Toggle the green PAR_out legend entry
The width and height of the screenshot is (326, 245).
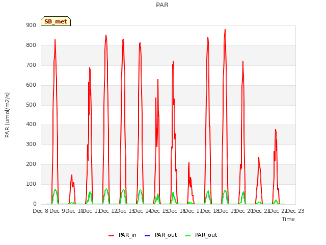click(201, 235)
